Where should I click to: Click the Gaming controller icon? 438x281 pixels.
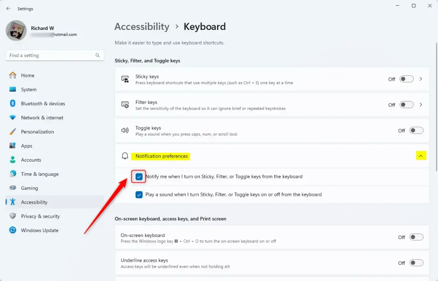pyautogui.click(x=12, y=188)
